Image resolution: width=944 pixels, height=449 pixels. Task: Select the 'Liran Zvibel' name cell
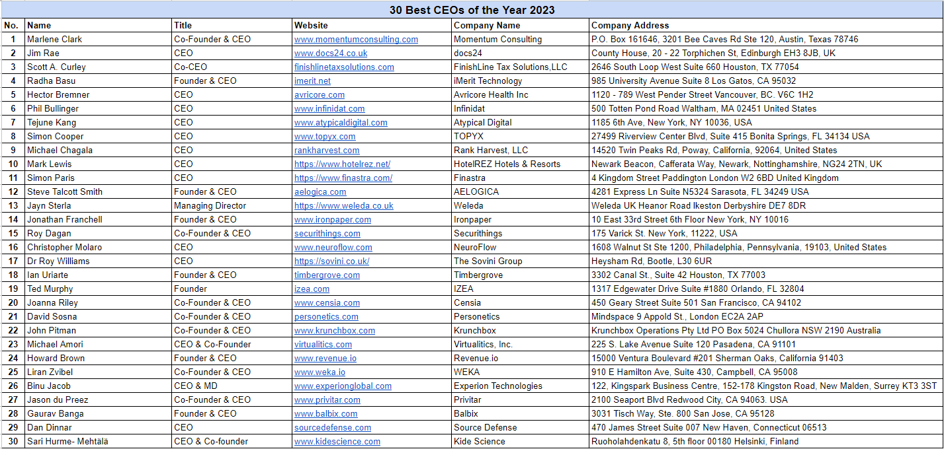point(98,372)
